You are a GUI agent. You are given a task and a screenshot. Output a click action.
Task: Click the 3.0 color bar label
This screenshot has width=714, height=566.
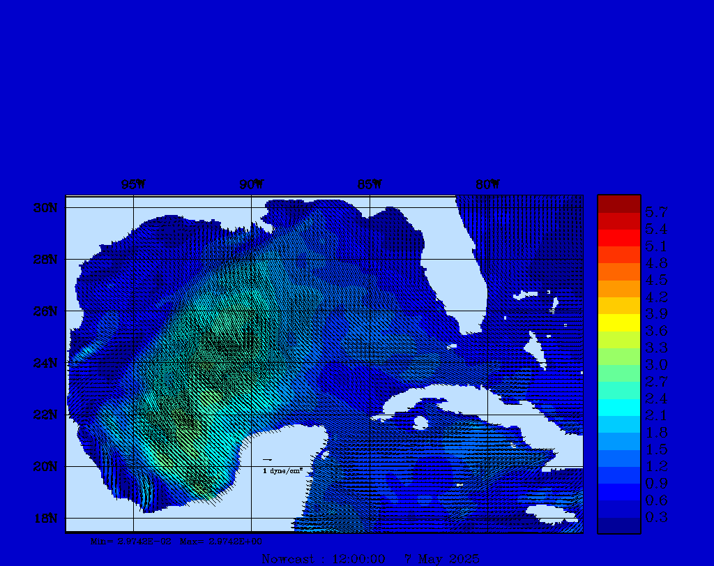pos(656,365)
